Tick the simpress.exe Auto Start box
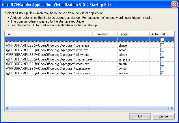 (x=162, y=59)
